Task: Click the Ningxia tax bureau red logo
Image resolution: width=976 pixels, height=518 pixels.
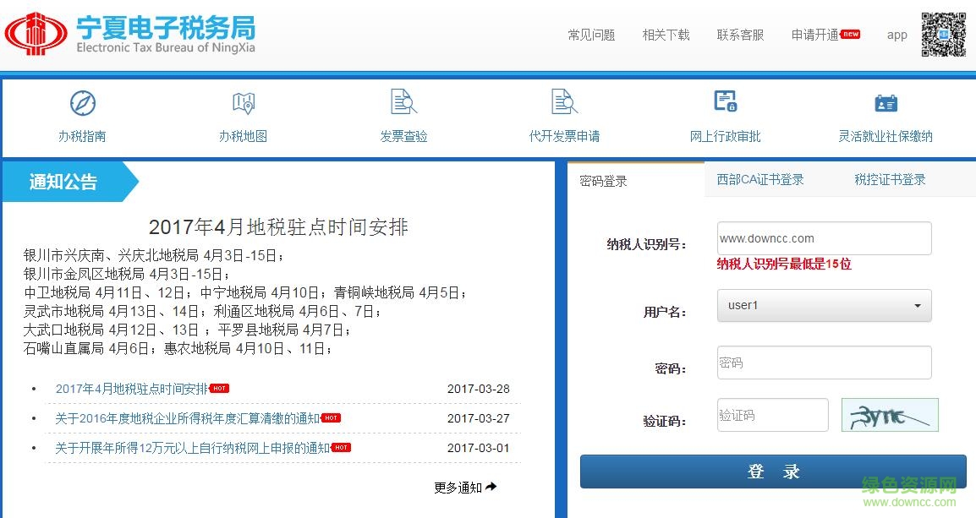Action: 36,34
